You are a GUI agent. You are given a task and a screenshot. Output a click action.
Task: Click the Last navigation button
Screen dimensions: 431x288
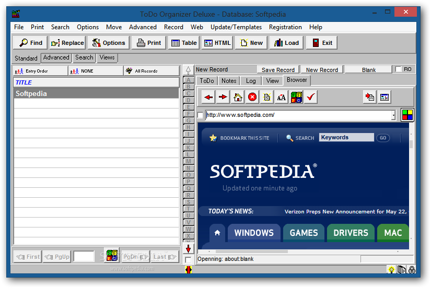click(165, 257)
